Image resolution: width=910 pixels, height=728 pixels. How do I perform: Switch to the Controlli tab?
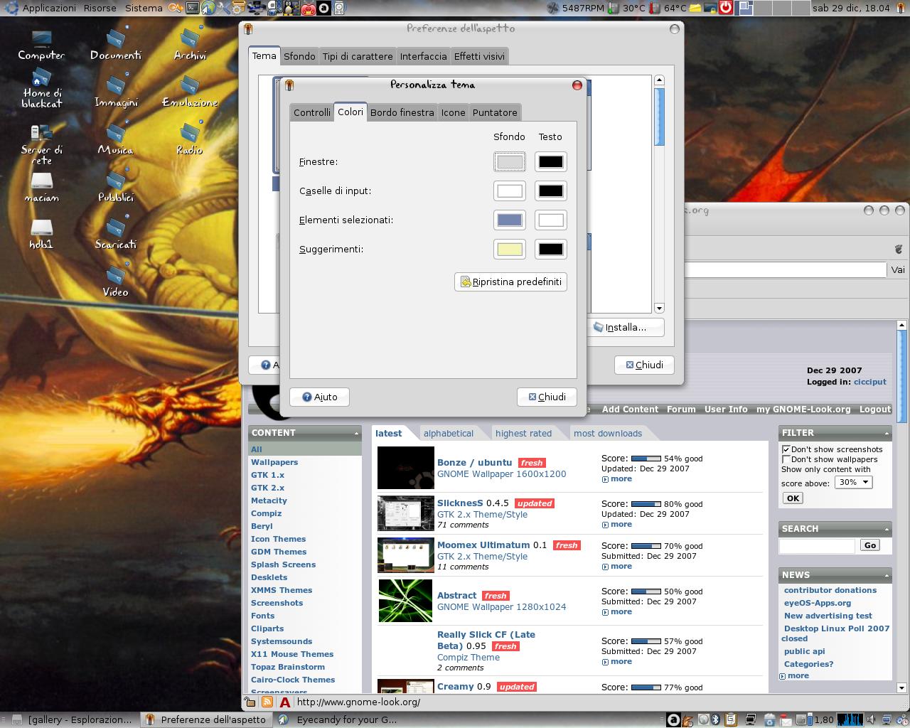(x=312, y=112)
